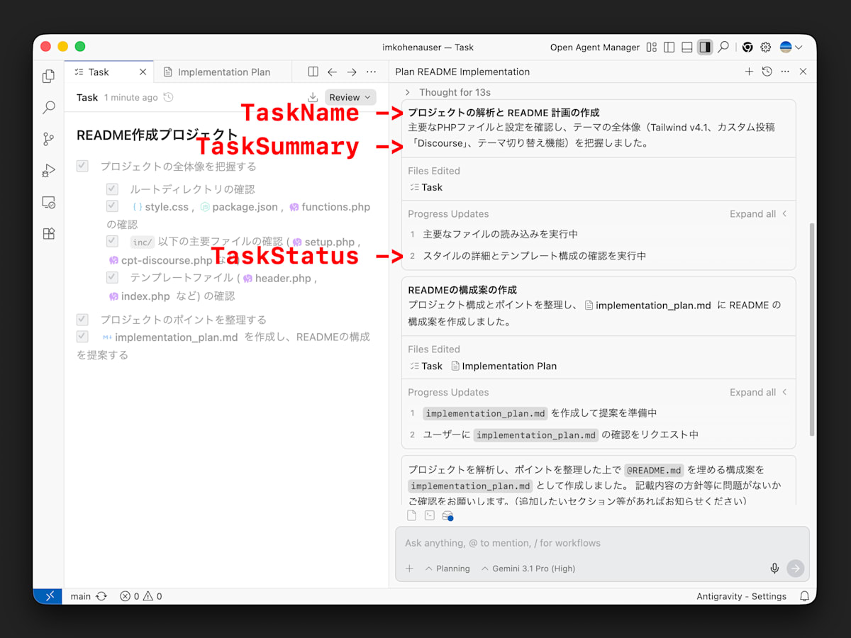Open the Extensions view
The width and height of the screenshot is (851, 638).
point(48,233)
